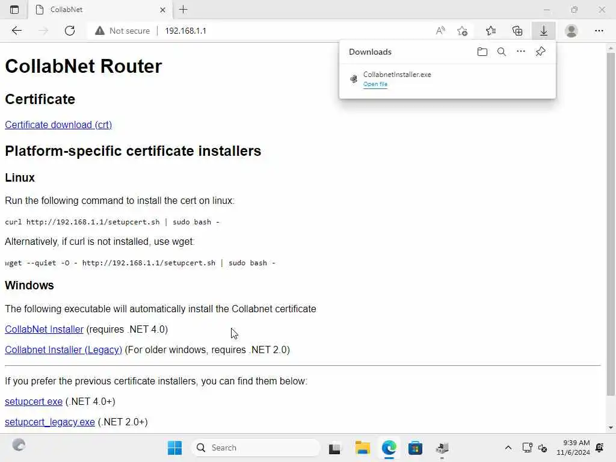
Task: Open More options in Downloads panel
Action: (x=521, y=52)
